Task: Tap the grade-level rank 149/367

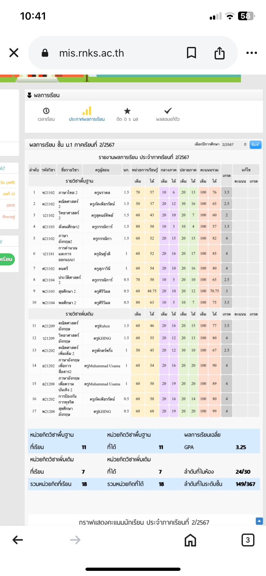Action: coord(245,484)
